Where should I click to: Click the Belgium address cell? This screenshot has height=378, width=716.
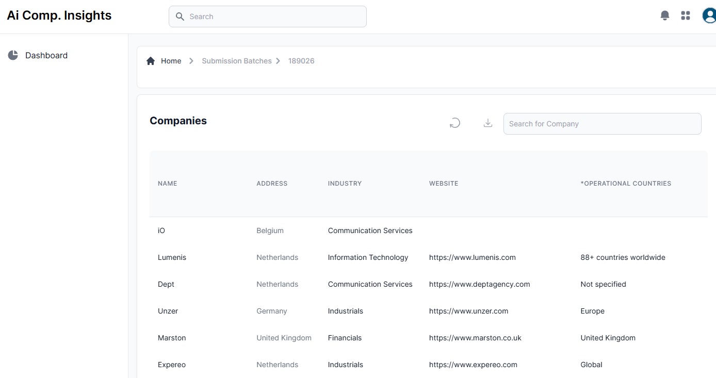270,231
